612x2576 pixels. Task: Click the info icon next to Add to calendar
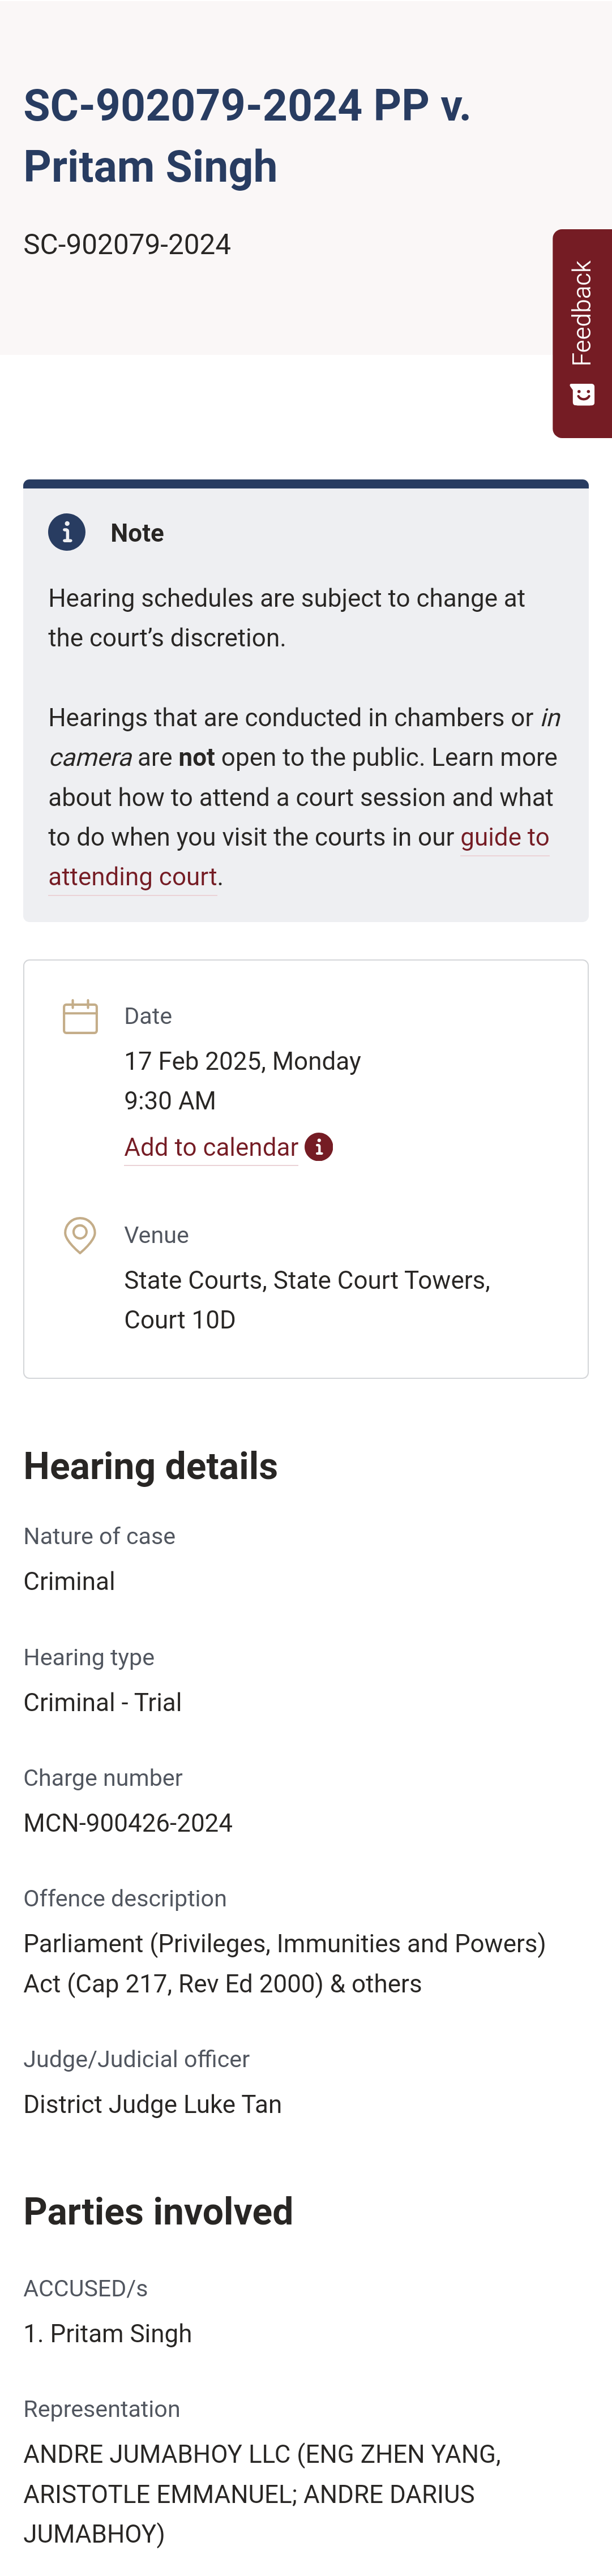pyautogui.click(x=319, y=1147)
